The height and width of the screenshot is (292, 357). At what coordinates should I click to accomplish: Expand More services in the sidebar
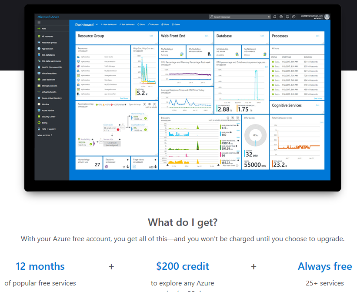coord(45,135)
